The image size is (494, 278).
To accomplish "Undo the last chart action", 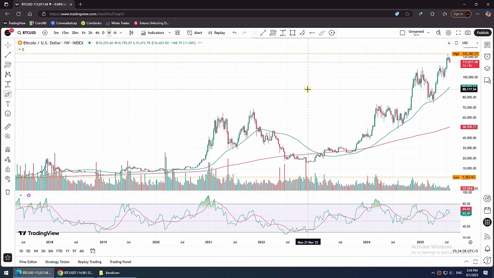I will coord(234,33).
